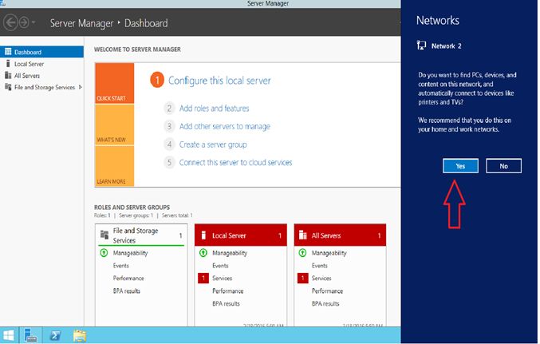This screenshot has height=344, width=540.
Task: Launch PowerShell from the taskbar
Action: click(x=55, y=336)
